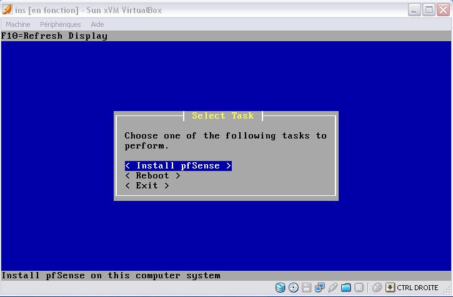Click the virtualization status chip icon

pos(359,288)
